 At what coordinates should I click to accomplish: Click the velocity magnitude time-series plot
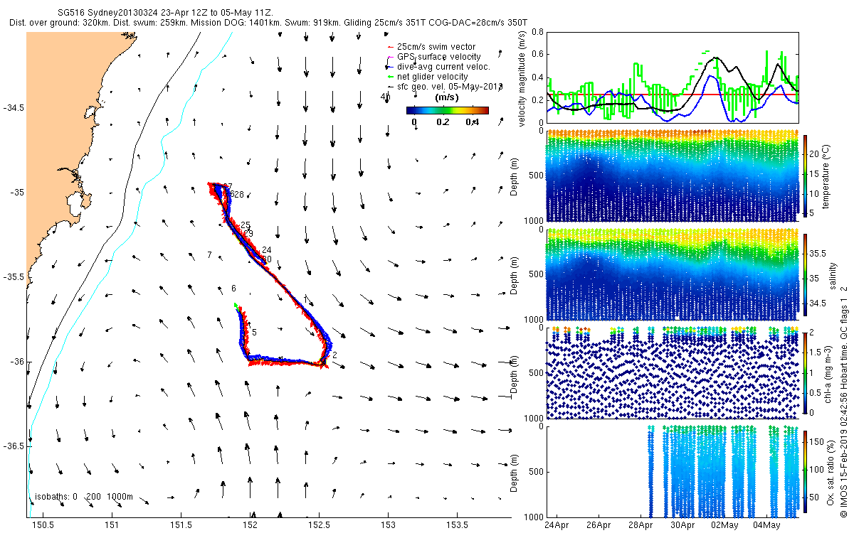[673, 77]
